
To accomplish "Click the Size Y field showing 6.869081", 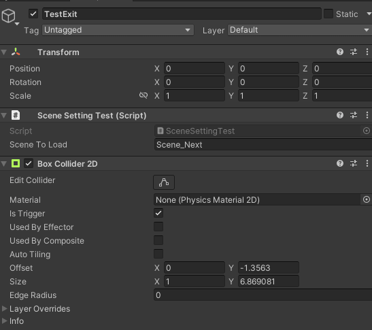I will coord(269,281).
